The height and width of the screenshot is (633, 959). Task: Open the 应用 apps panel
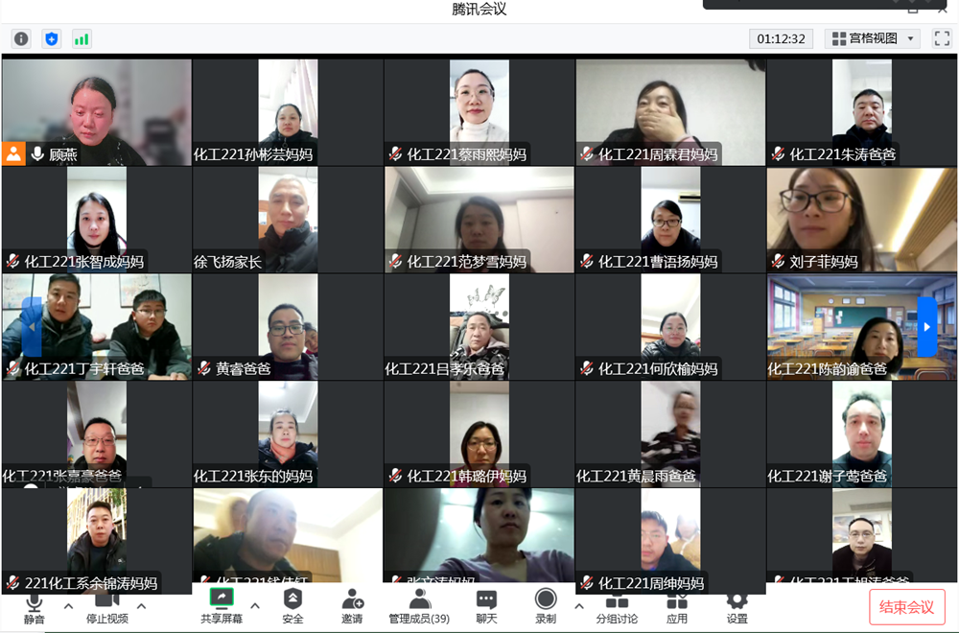[677, 606]
